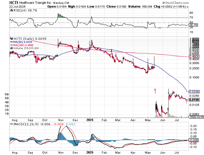The height and width of the screenshot is (155, 204).
Task: Click the 0.0250 price axis label
Action: coord(194,96)
